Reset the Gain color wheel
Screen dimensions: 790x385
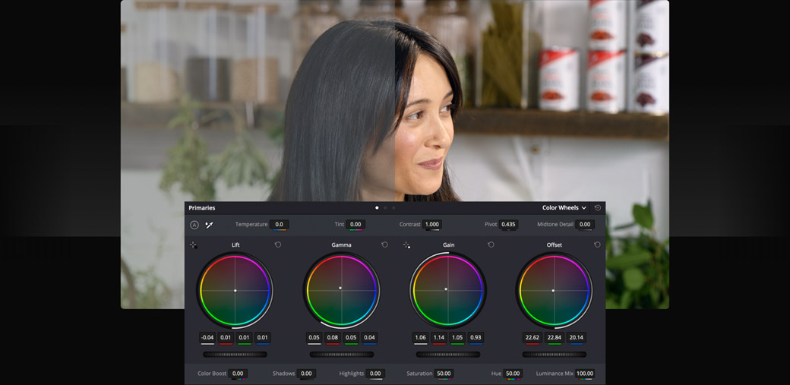click(x=491, y=245)
